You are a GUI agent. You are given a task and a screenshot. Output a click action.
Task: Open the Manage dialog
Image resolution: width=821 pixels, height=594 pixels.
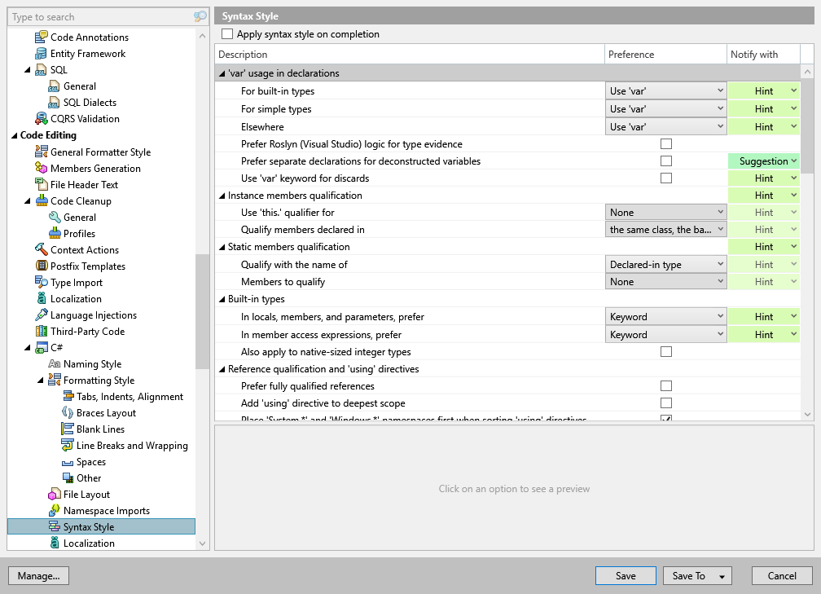(38, 575)
